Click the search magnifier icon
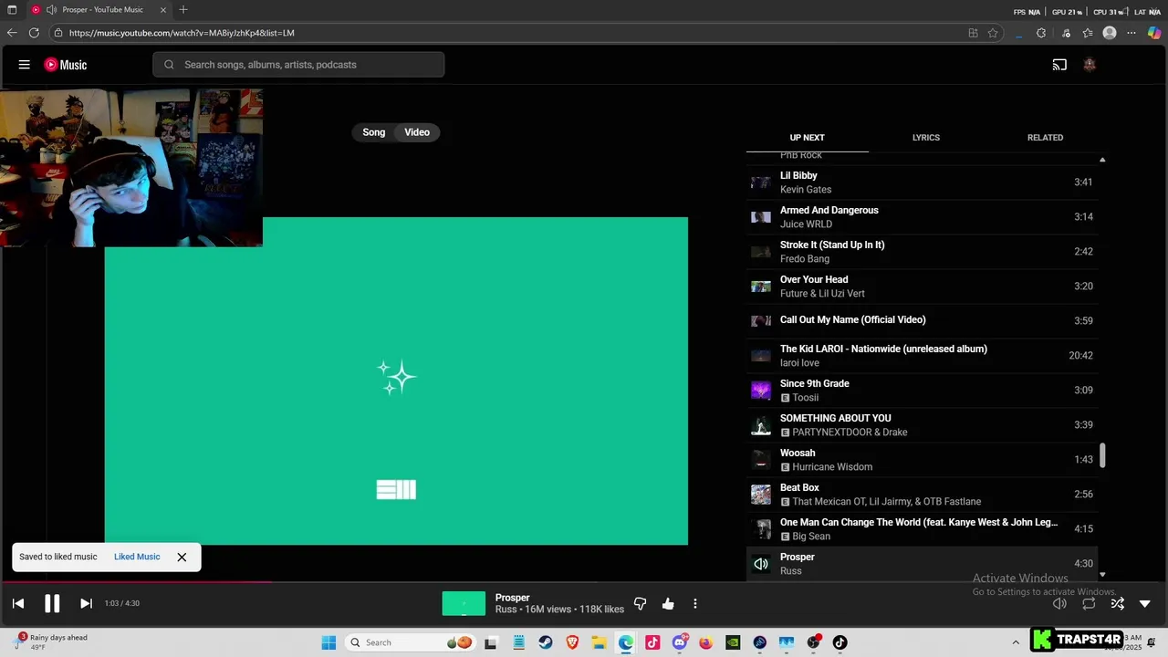This screenshot has width=1168, height=657. tap(169, 65)
